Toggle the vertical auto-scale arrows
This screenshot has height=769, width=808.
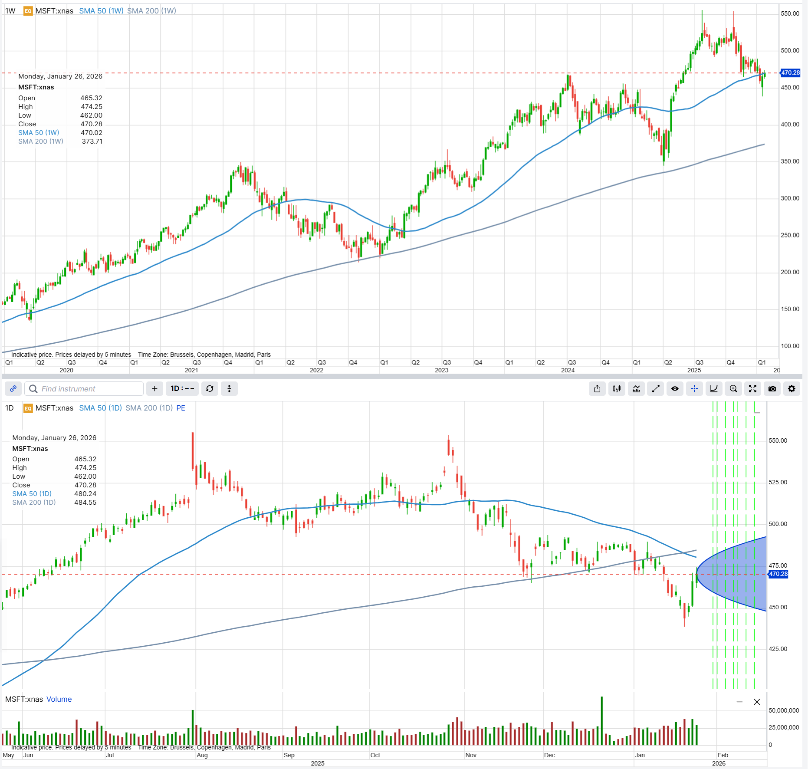click(x=229, y=389)
